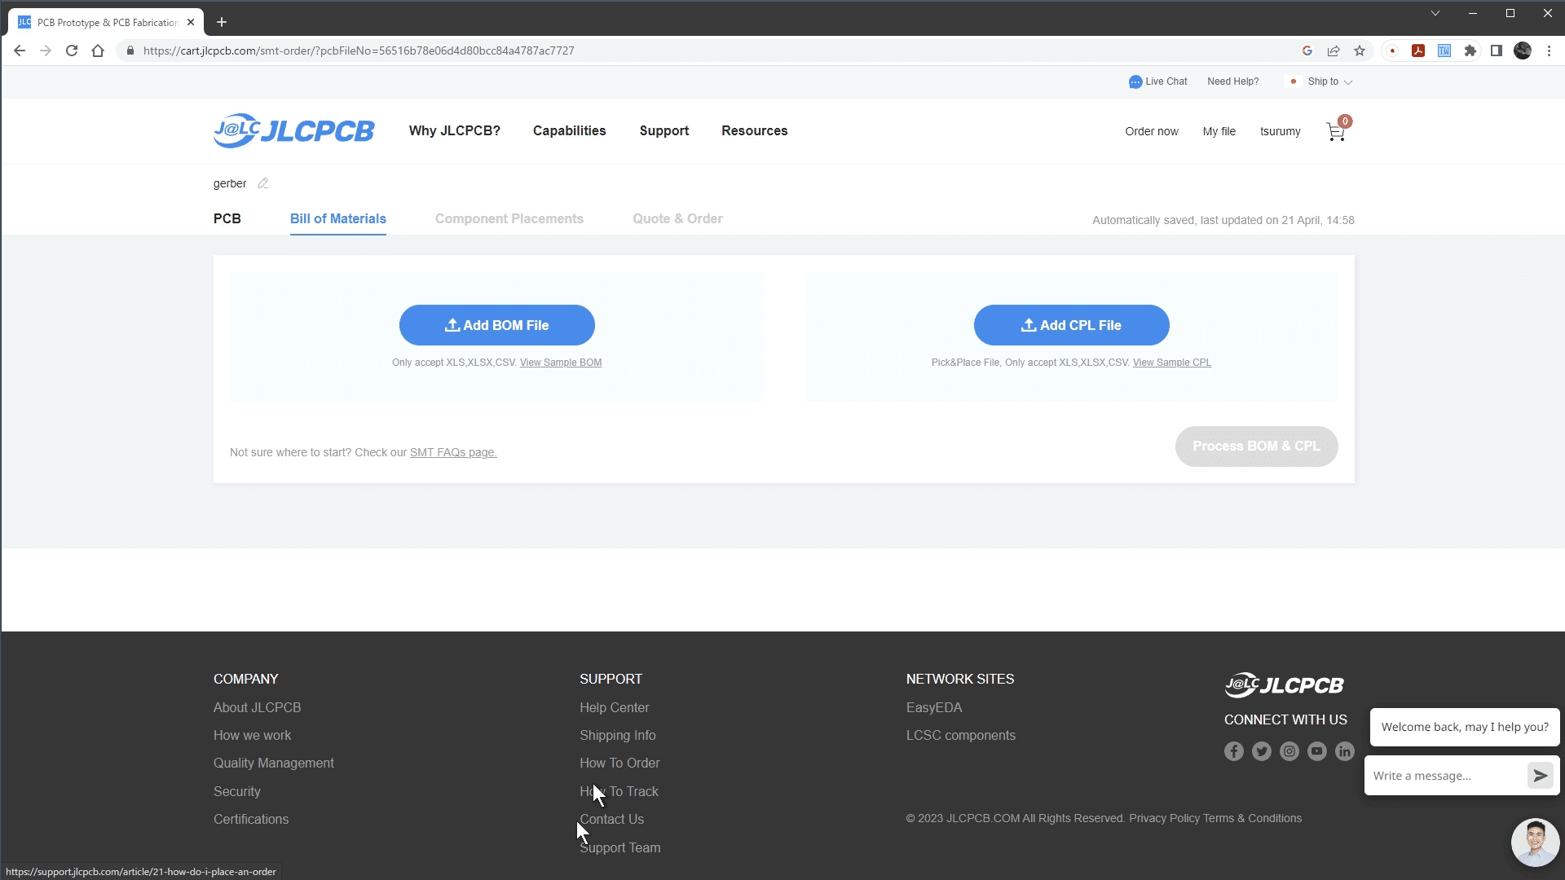1565x880 pixels.
Task: Open the Why JLCPCB? menu
Action: [x=454, y=130]
